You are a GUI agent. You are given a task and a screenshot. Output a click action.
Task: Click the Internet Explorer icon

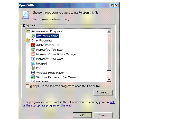pyautogui.click(x=33, y=36)
